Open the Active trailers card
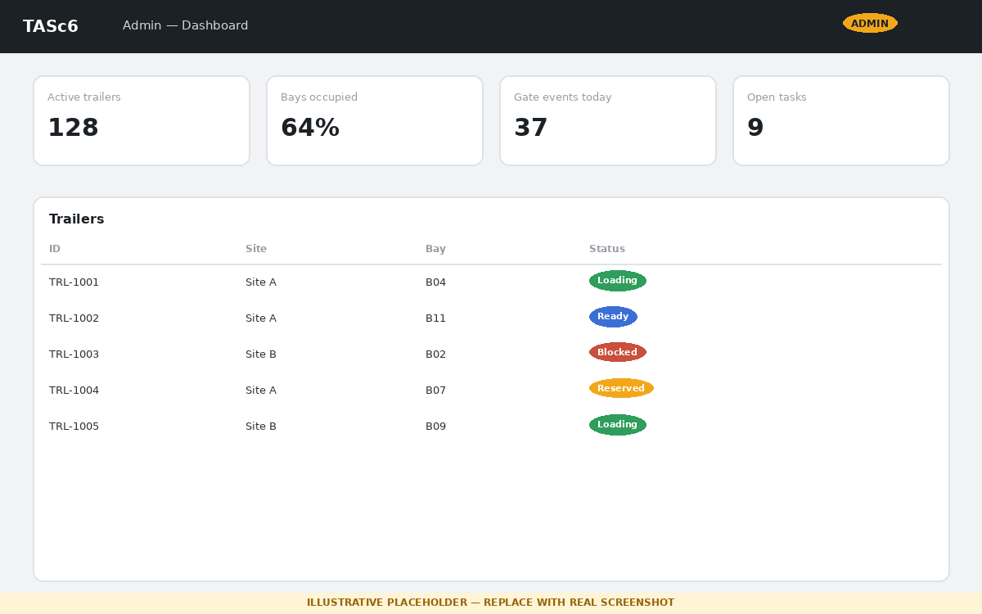This screenshot has height=614, width=982. (x=142, y=120)
